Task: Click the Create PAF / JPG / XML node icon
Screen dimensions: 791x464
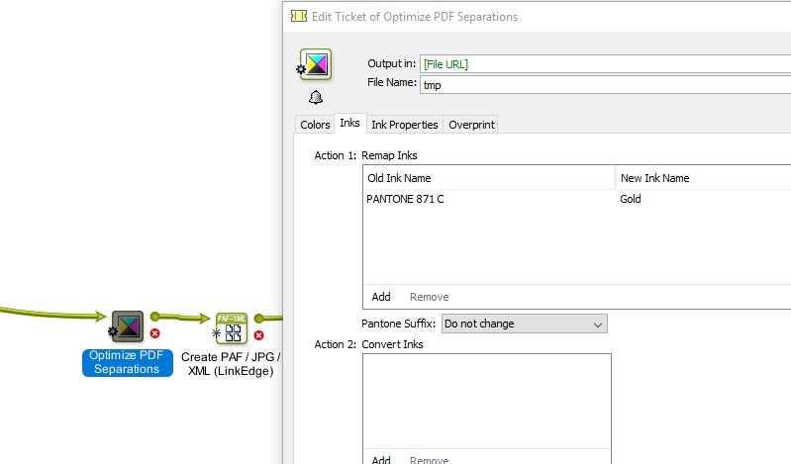Action: point(232,328)
